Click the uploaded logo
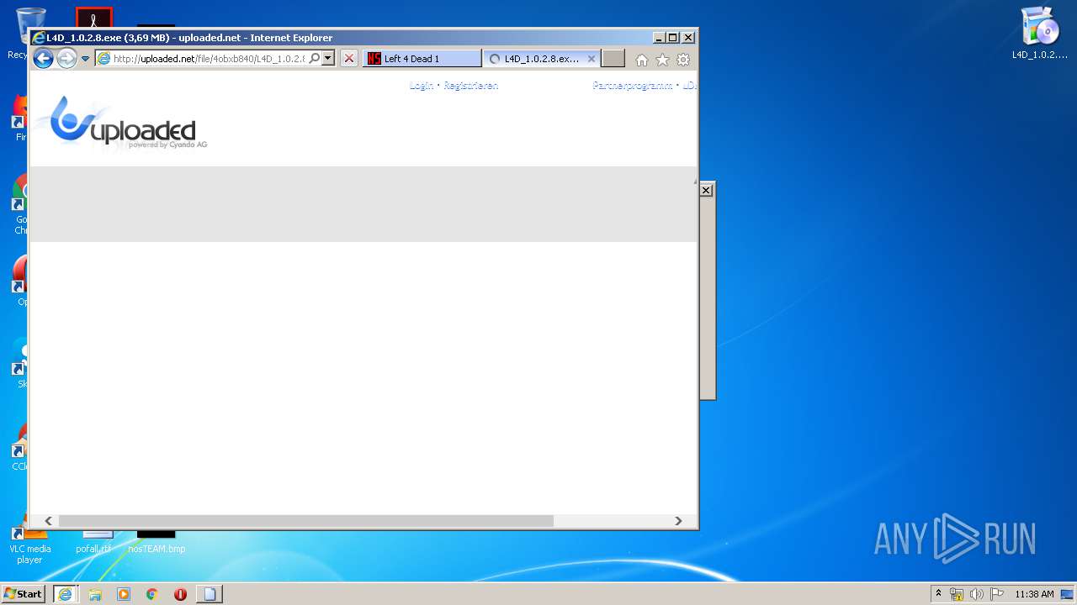 tap(123, 123)
